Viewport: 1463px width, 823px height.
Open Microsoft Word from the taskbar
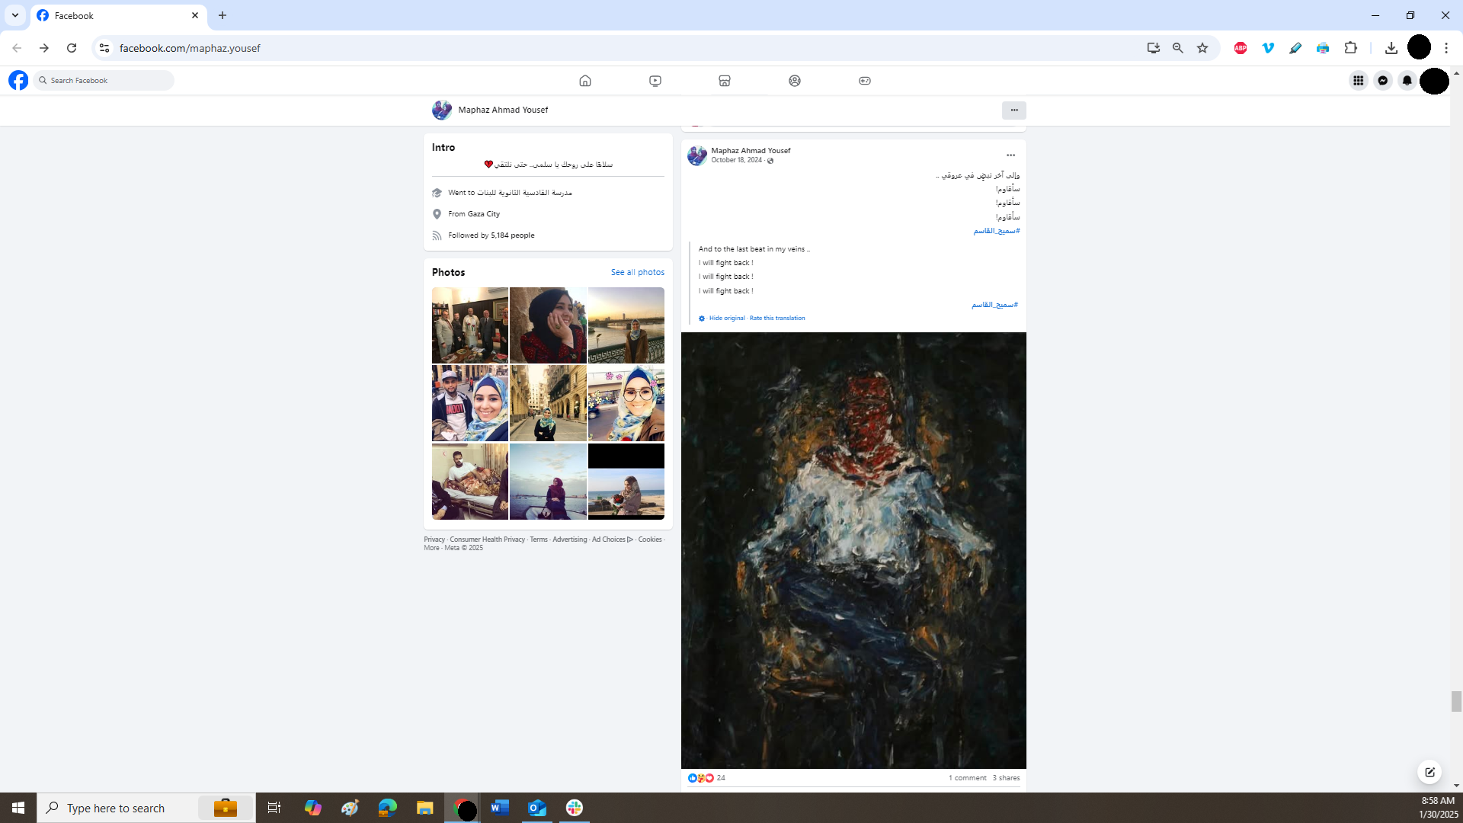pyautogui.click(x=500, y=808)
